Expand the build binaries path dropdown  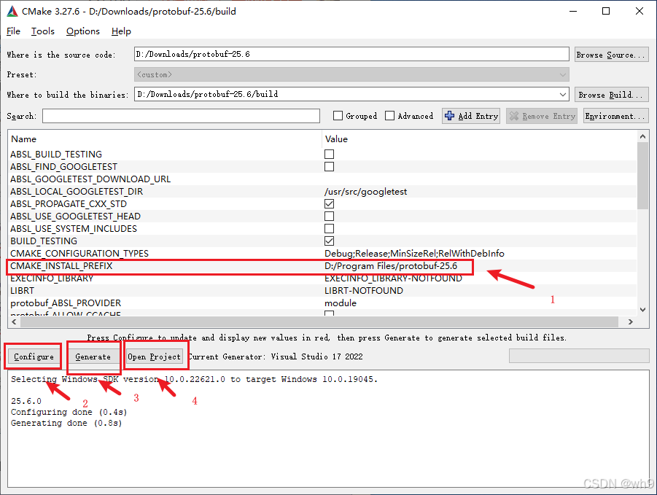pyautogui.click(x=561, y=94)
